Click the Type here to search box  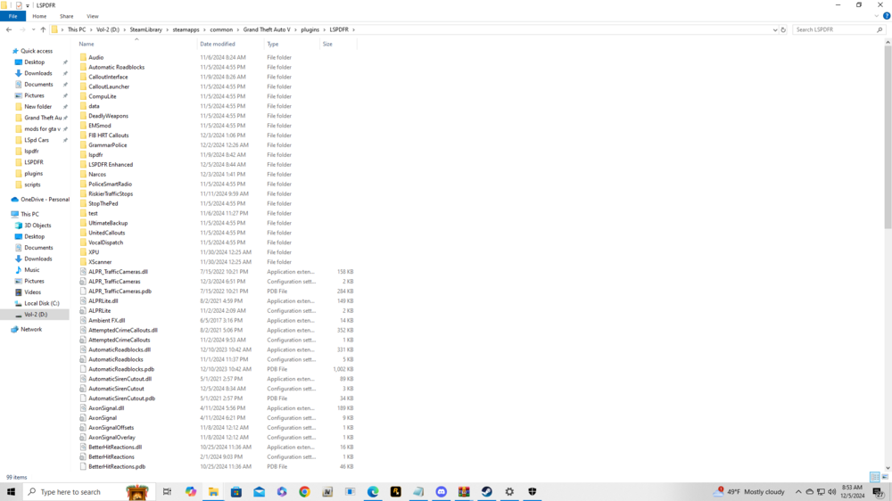pos(87,492)
